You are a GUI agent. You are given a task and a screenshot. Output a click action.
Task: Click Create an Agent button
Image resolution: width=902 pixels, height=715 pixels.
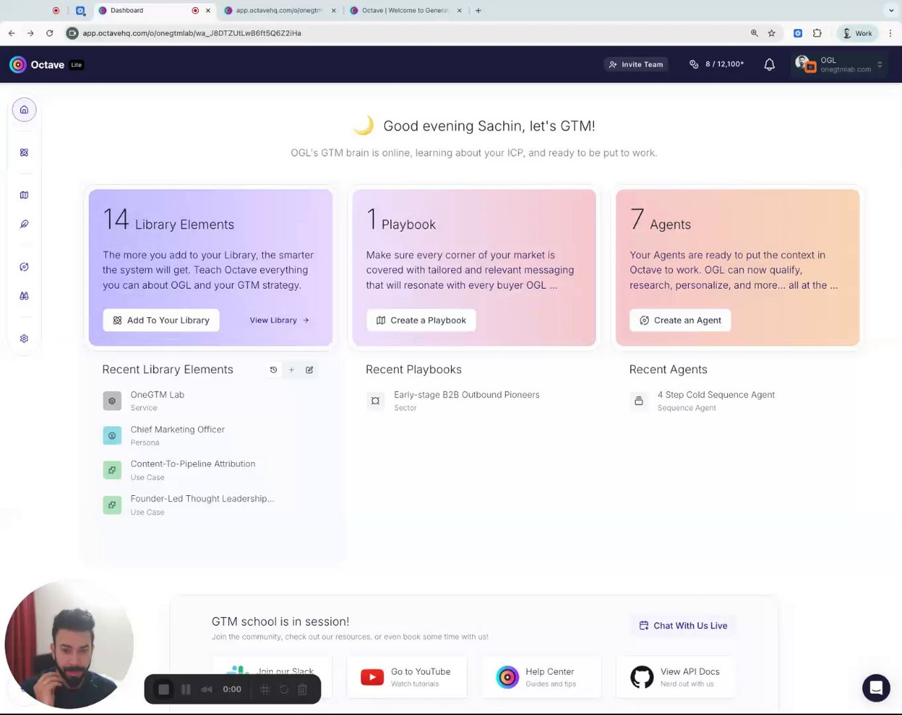pos(680,321)
